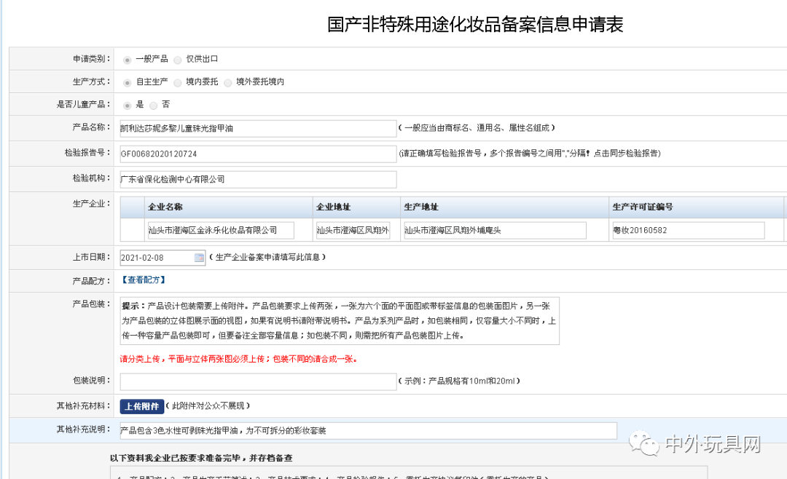Click the 生产许可证编号 input field
The width and height of the screenshot is (787, 479).
[x=689, y=231]
